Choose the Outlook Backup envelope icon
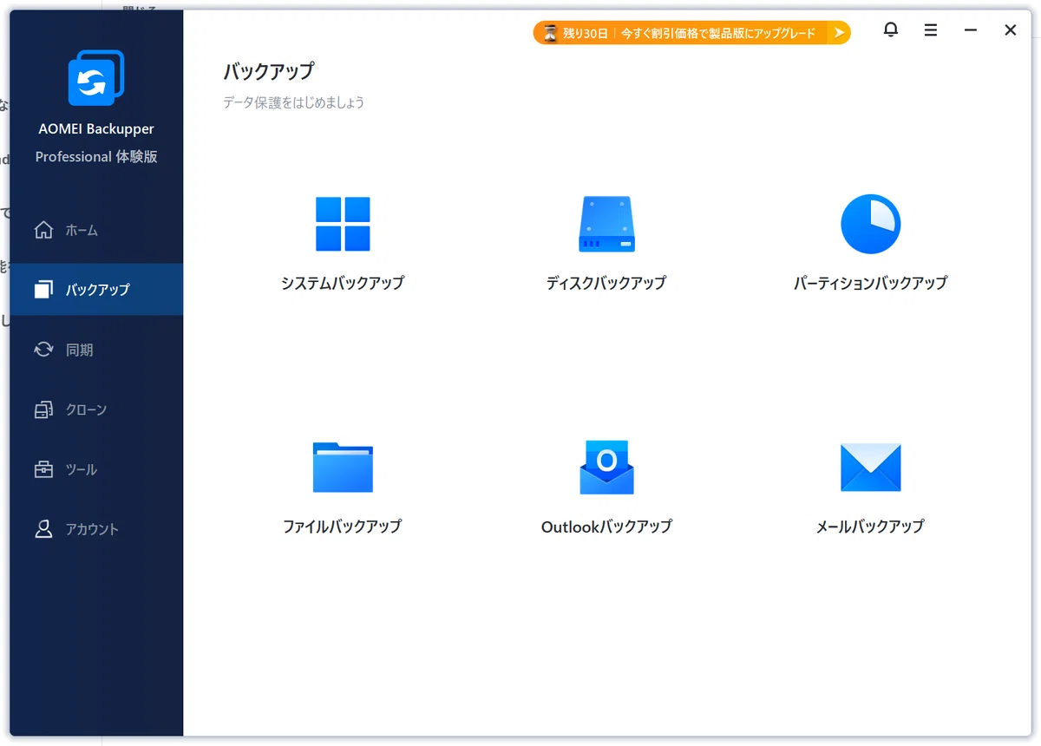 [606, 468]
